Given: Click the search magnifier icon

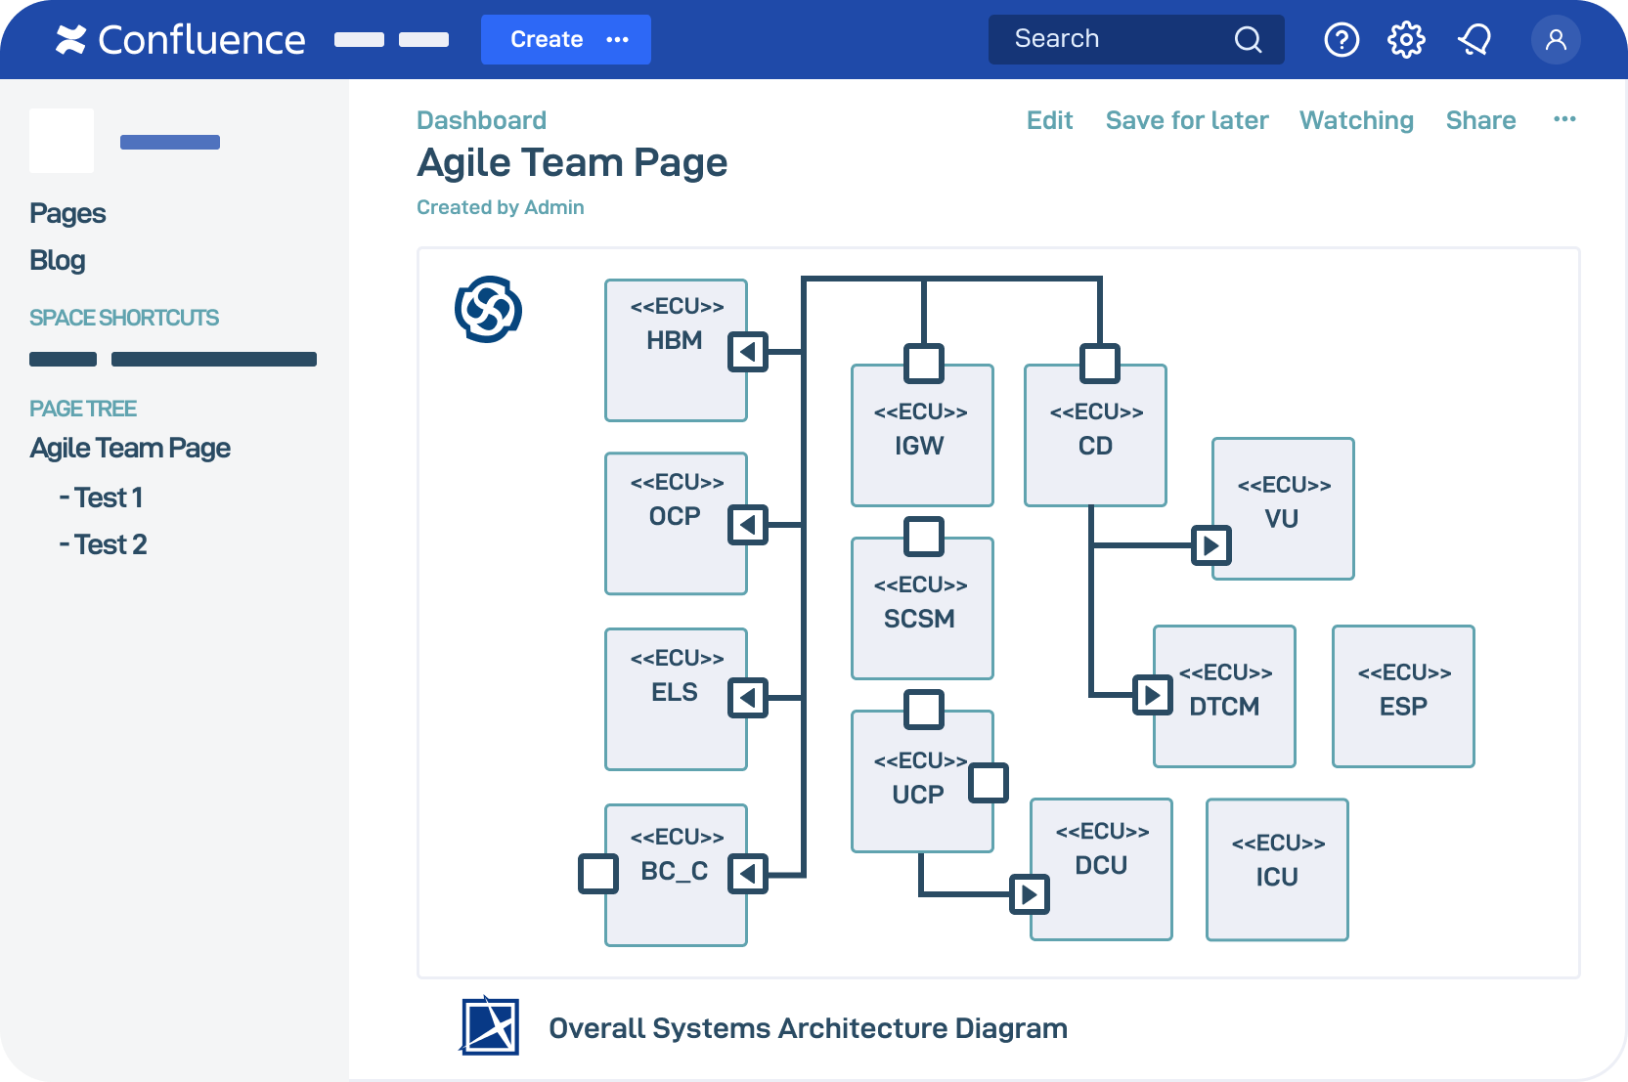Looking at the screenshot, I should click(x=1248, y=39).
